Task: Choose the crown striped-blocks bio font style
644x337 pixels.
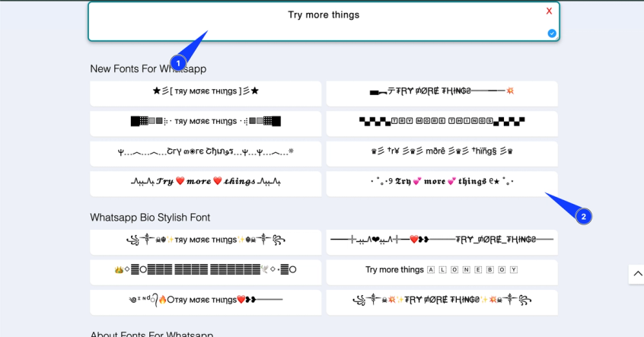Action: click(x=206, y=272)
